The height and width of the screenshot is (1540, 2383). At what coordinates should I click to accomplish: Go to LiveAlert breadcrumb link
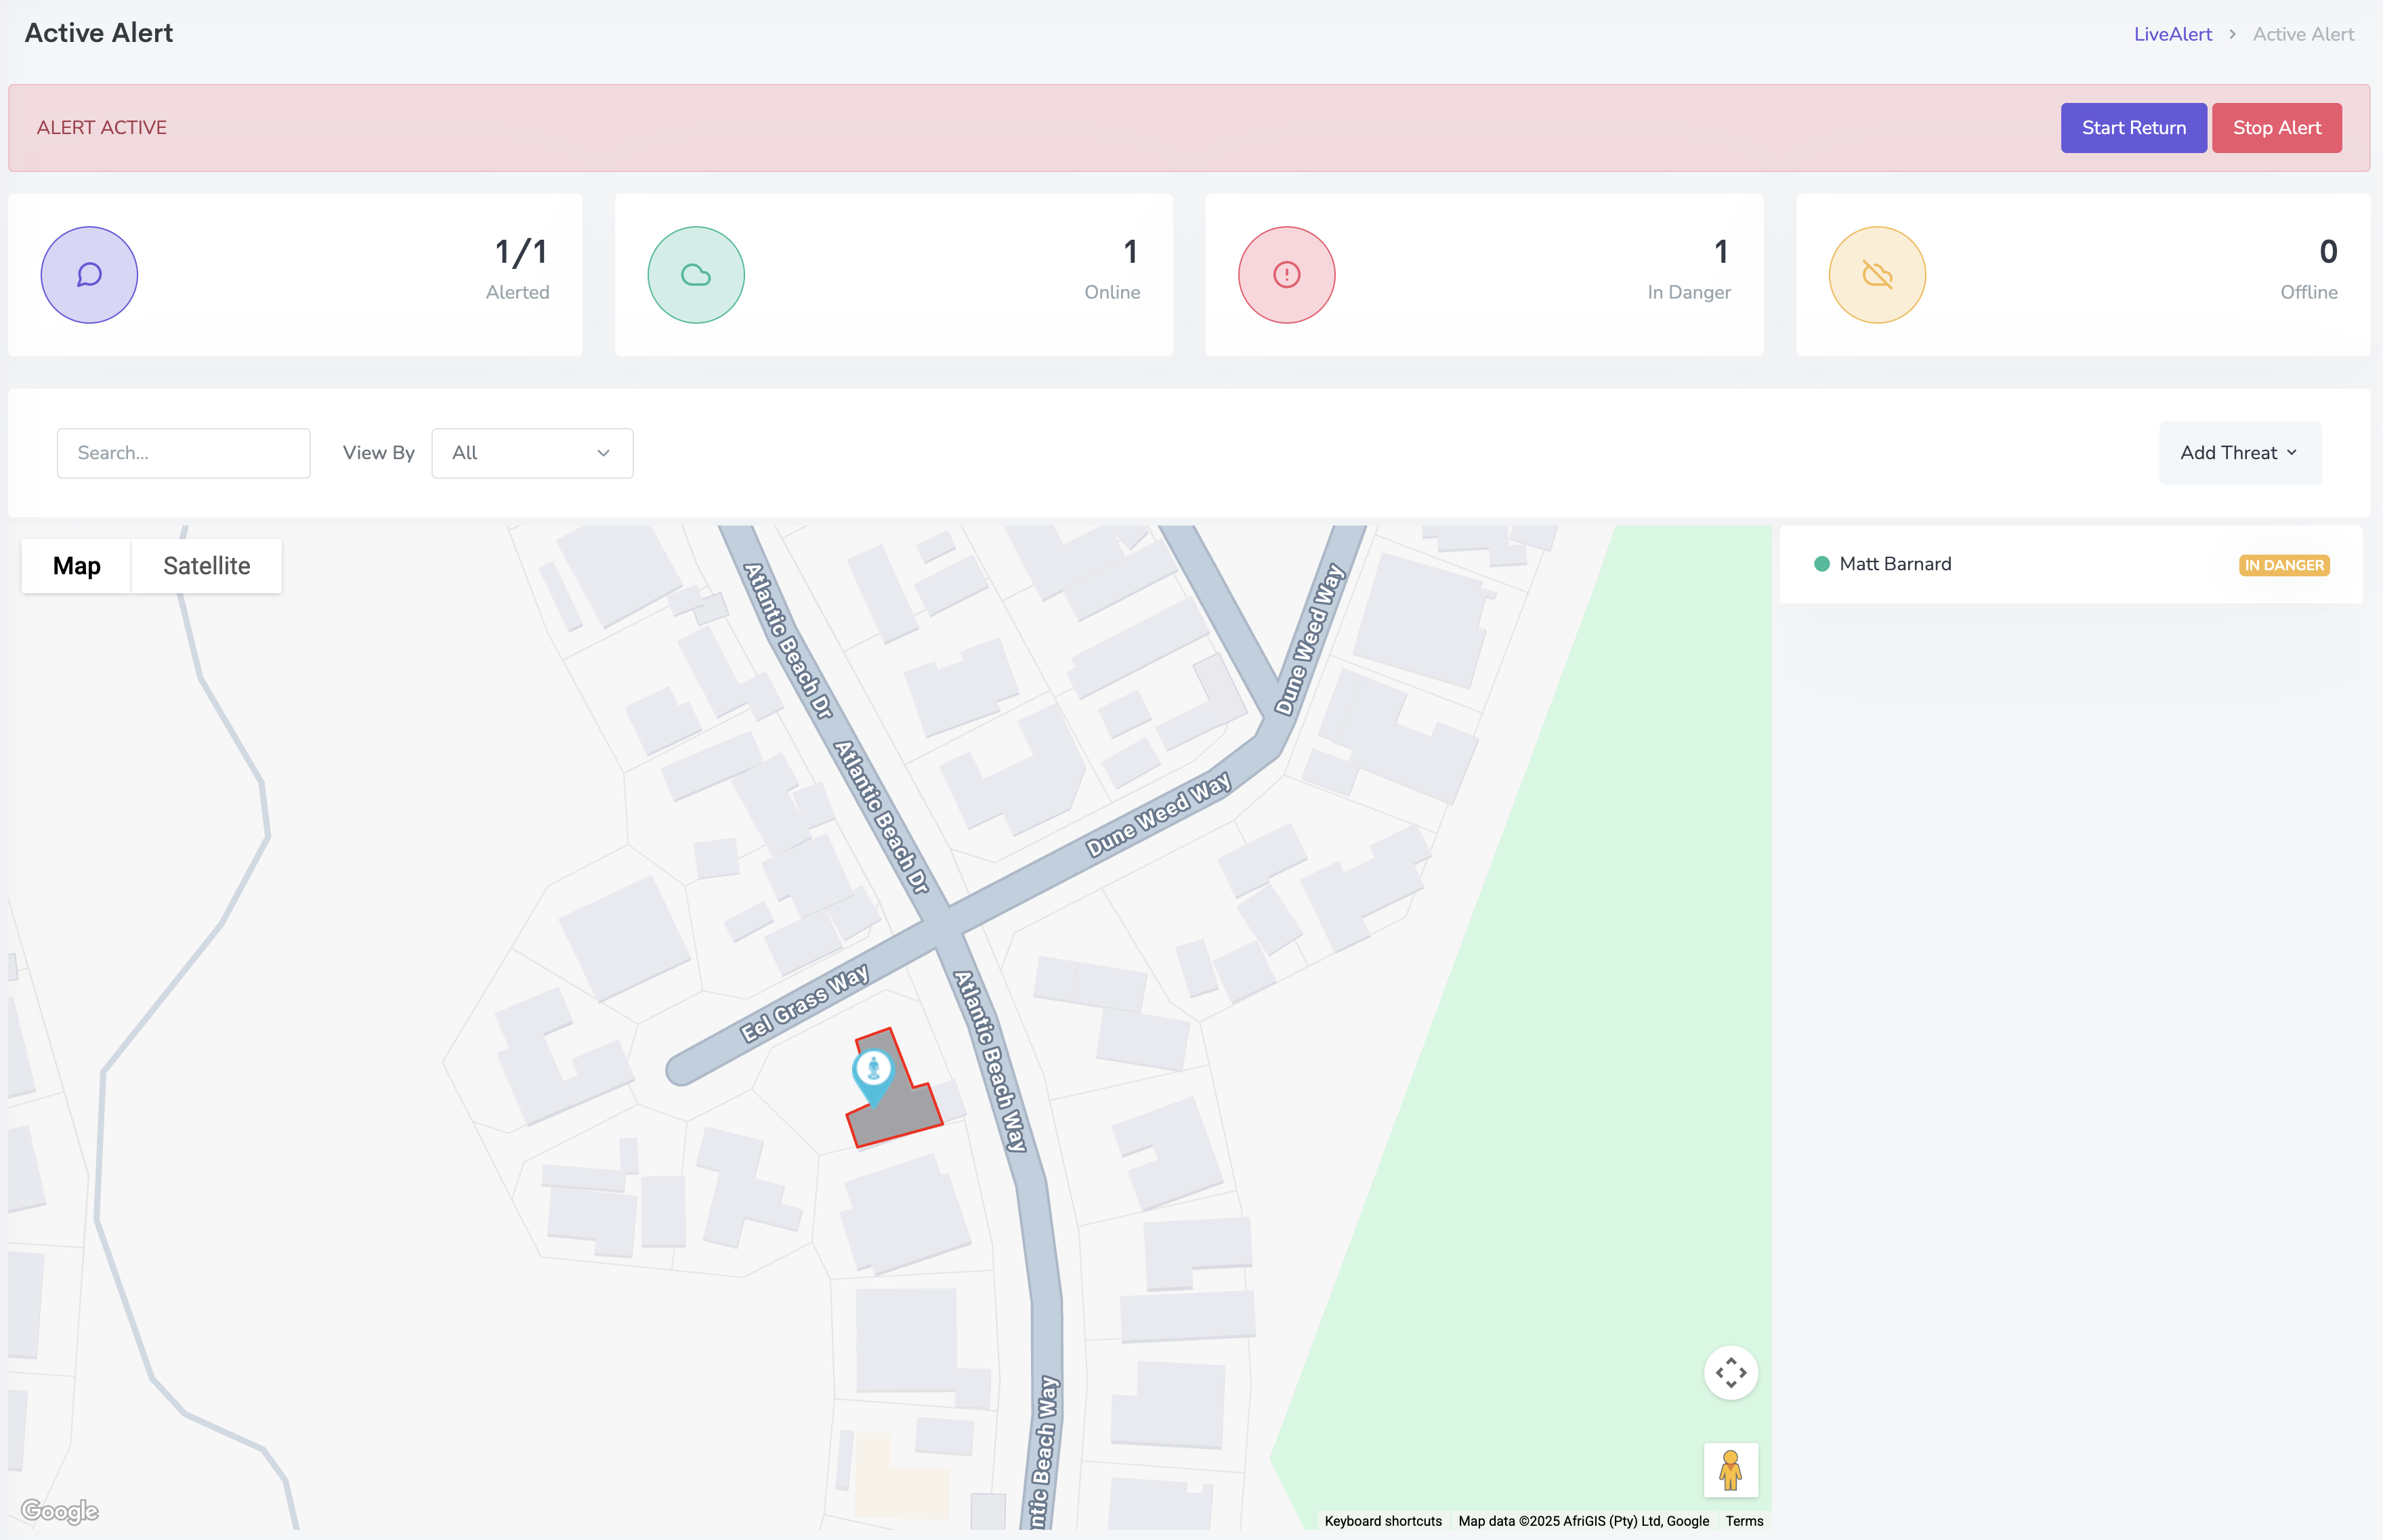pyautogui.click(x=2172, y=34)
